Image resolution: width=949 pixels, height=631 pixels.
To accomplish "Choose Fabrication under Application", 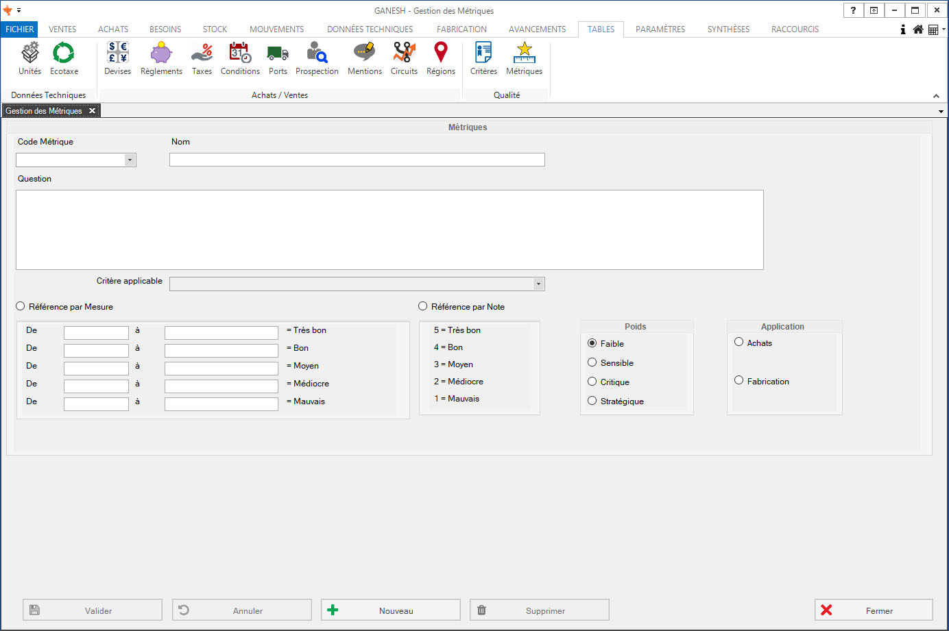I will (x=739, y=380).
